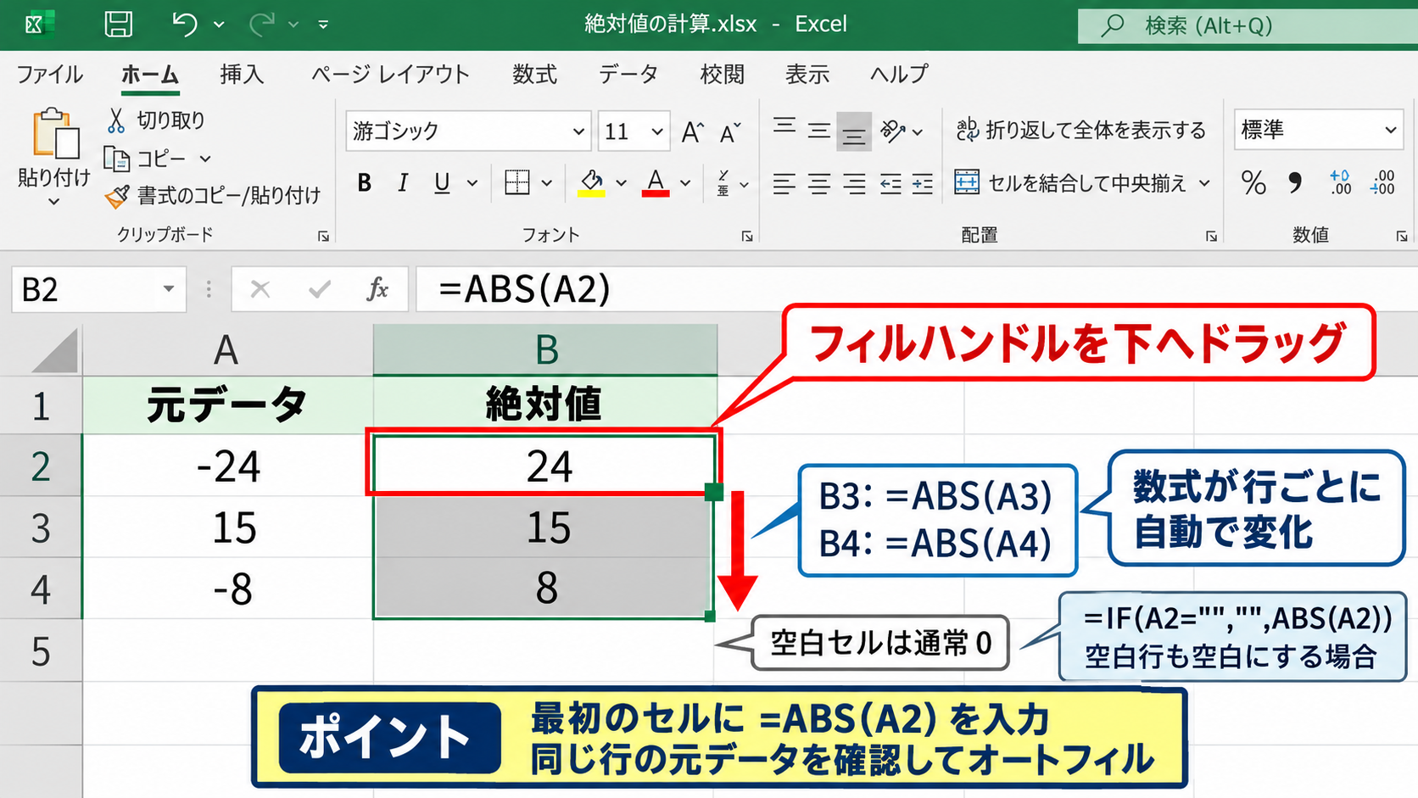Open the fill color palette arrow
Viewport: 1418px width, 798px height.
click(x=621, y=183)
